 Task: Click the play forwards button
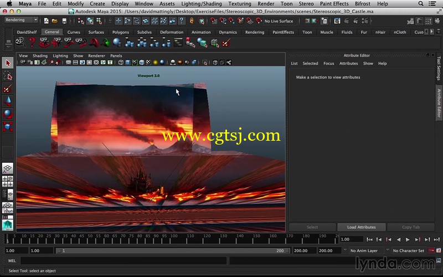(408, 239)
